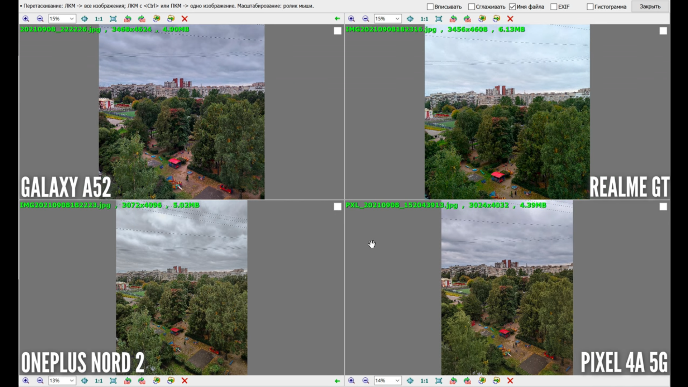Image resolution: width=688 pixels, height=387 pixels.
Task: Open the 13% zoom dropdown of the OnePlus panel
Action: click(72, 381)
